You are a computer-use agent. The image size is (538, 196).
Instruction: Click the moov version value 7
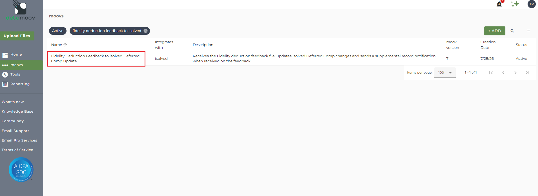447,59
